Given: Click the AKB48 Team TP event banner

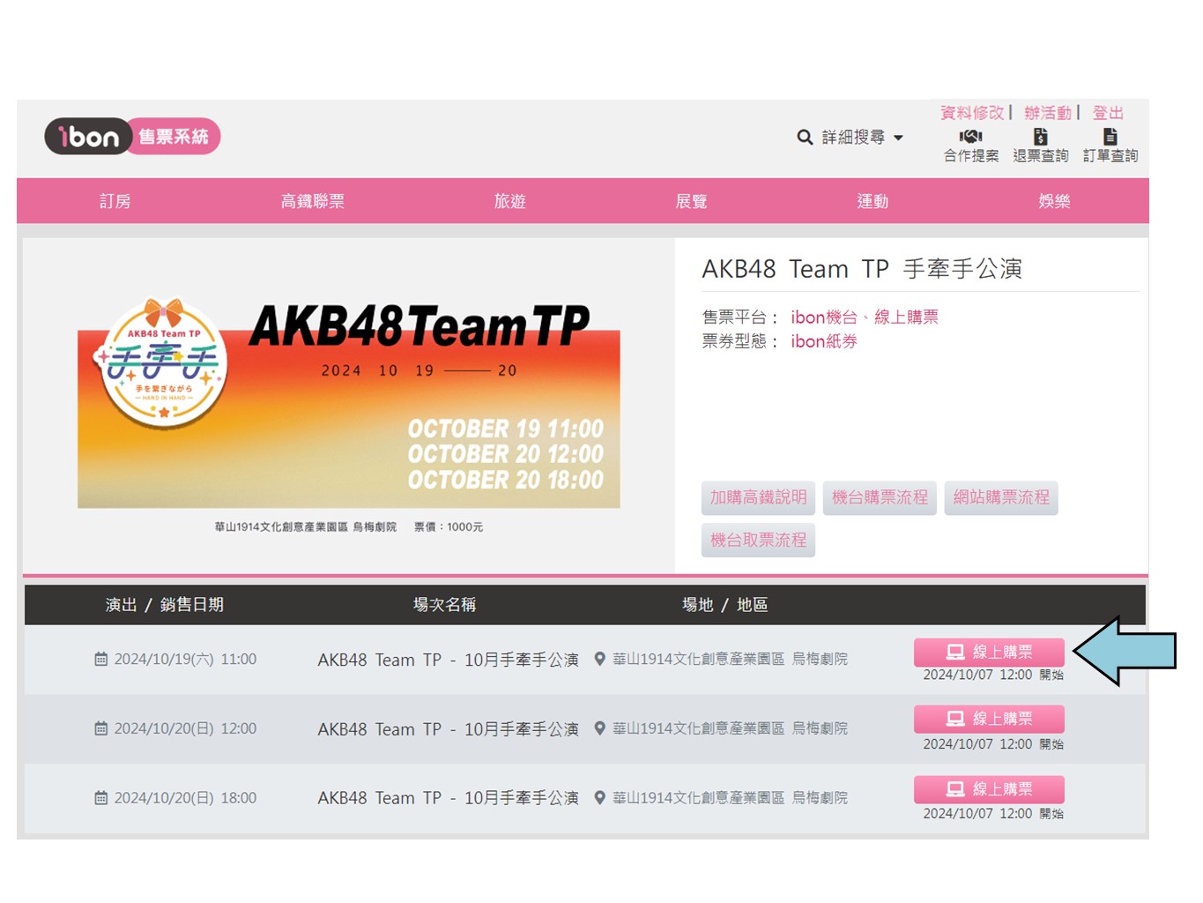Looking at the screenshot, I should coord(349,406).
